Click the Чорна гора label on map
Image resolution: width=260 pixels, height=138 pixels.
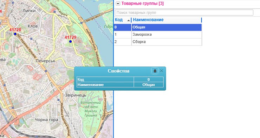point(46,120)
